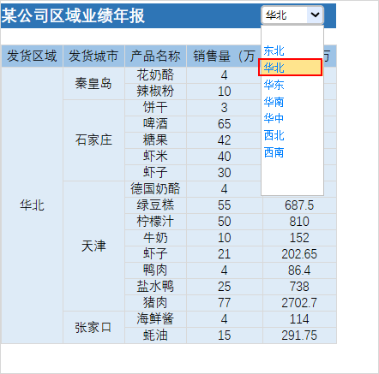This screenshot has height=374, width=379.
Task: Select the 秦皇岛 city cell
Action: pos(93,83)
